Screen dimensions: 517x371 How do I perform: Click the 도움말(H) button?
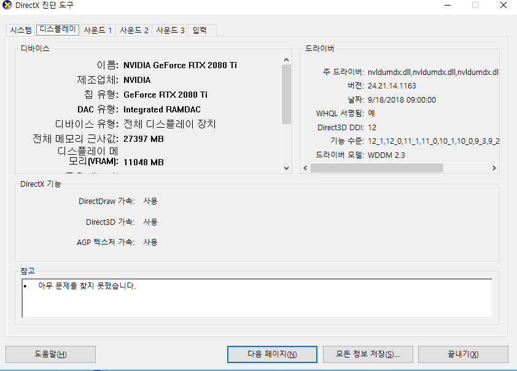(50, 354)
